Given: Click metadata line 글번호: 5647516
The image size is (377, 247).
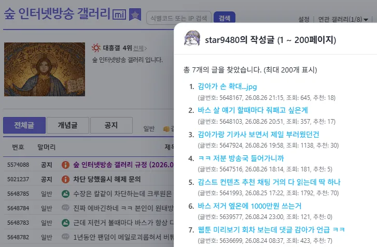Looking at the screenshot, I should tap(265, 169).
